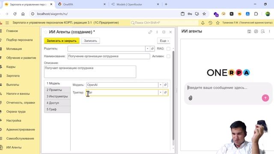Image resolution: width=274 pixels, height=154 pixels.
Task: Focus the Поиск Ctrl+Shift+F search box
Action: tap(164, 23)
